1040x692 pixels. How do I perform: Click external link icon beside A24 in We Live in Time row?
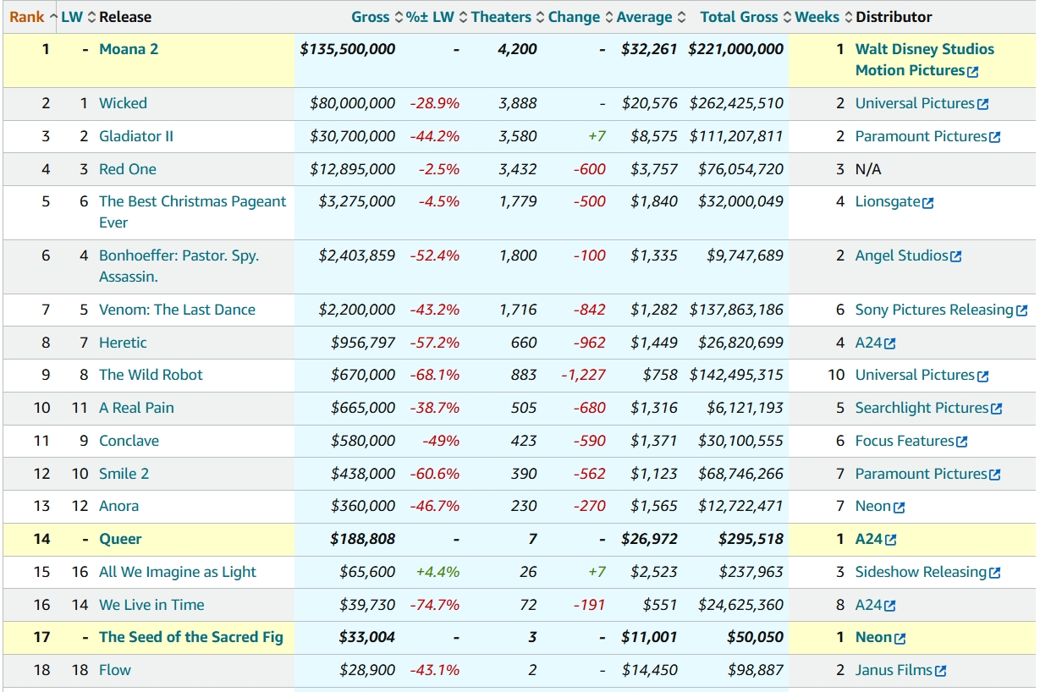point(889,607)
